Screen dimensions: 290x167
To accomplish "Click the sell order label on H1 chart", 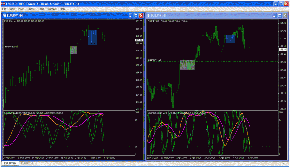I will pyautogui.click(x=155, y=60).
